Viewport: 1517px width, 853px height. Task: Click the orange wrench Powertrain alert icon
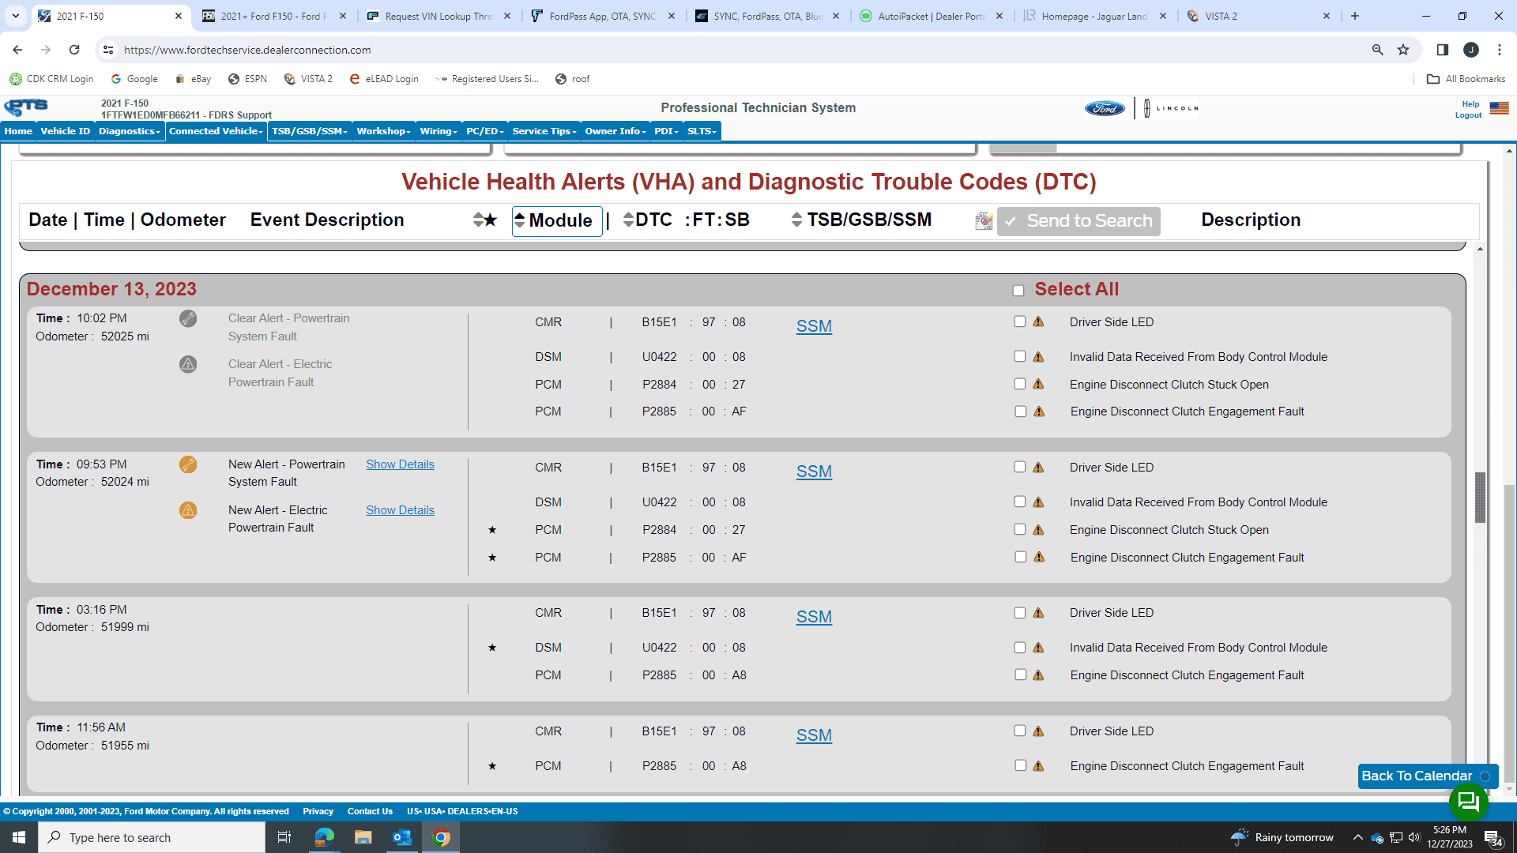188,464
